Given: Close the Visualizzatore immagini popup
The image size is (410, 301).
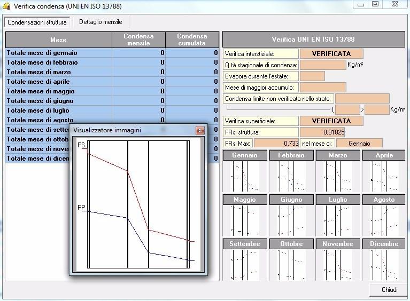Looking at the screenshot, I should tap(200, 130).
